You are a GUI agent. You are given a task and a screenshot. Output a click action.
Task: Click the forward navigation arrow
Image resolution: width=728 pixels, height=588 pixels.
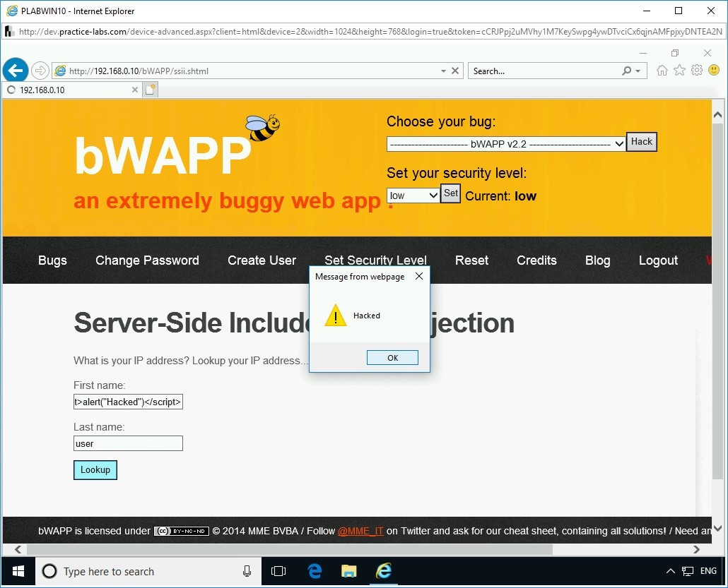click(40, 70)
